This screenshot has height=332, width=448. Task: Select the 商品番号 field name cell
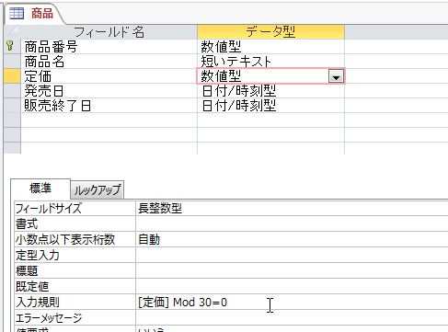click(109, 46)
